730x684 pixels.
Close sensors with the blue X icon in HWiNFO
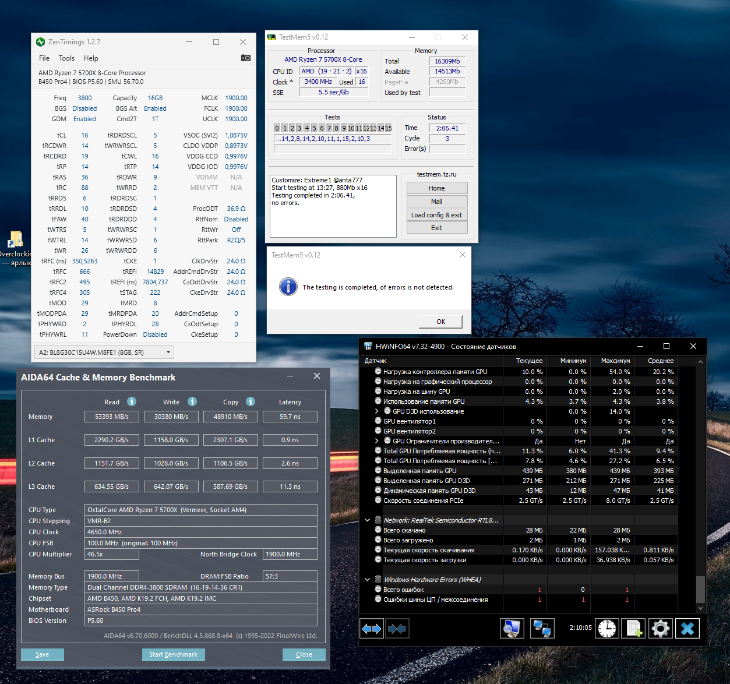coord(687,629)
